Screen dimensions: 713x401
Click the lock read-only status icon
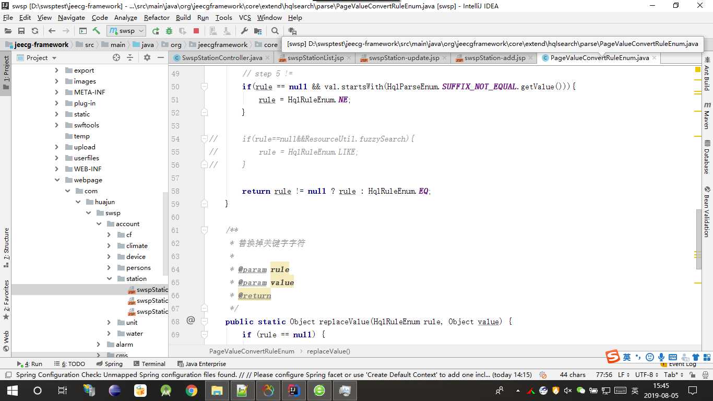pyautogui.click(x=692, y=374)
